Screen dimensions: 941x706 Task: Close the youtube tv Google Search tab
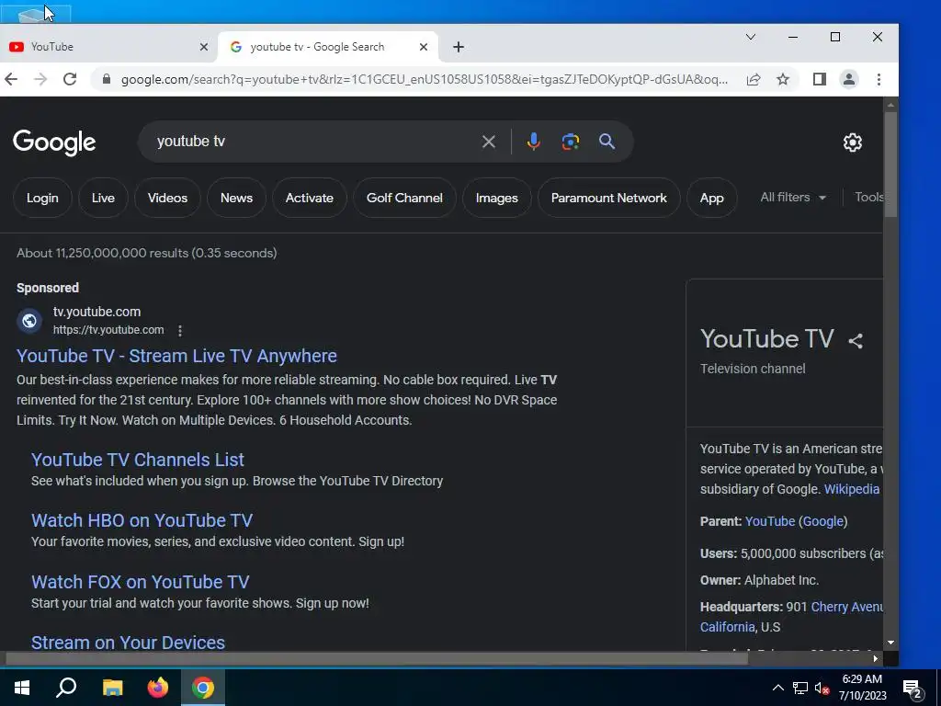coord(424,47)
